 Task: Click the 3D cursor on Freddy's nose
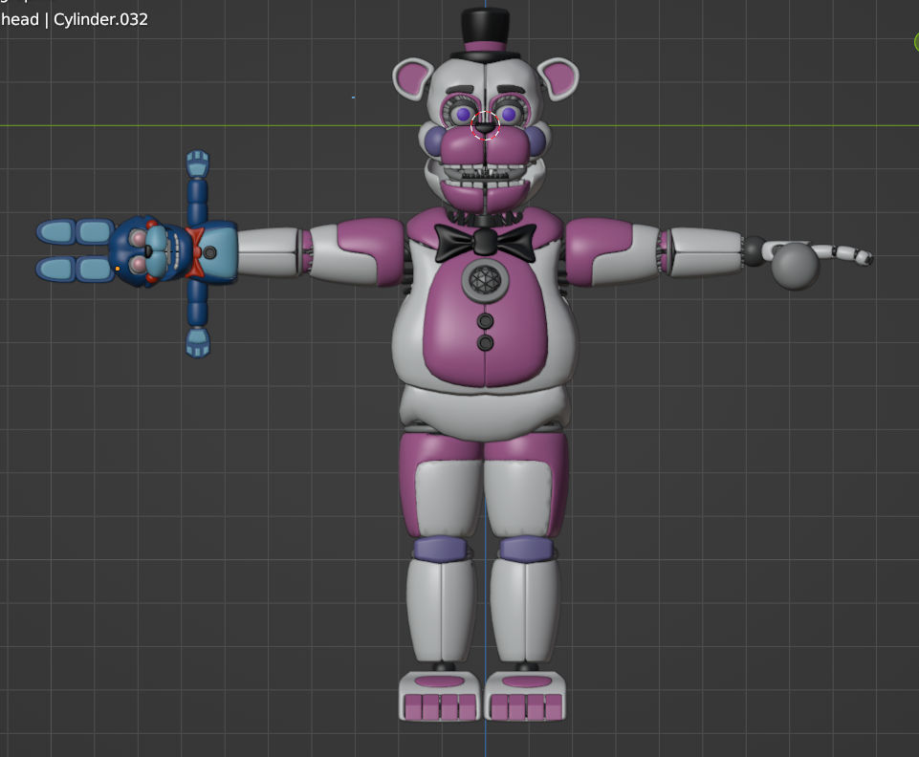[485, 125]
